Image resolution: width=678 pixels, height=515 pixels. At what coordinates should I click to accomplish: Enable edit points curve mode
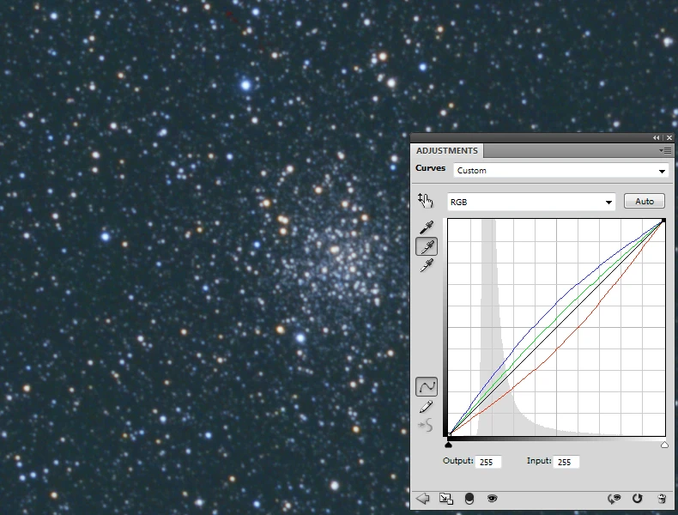click(426, 386)
